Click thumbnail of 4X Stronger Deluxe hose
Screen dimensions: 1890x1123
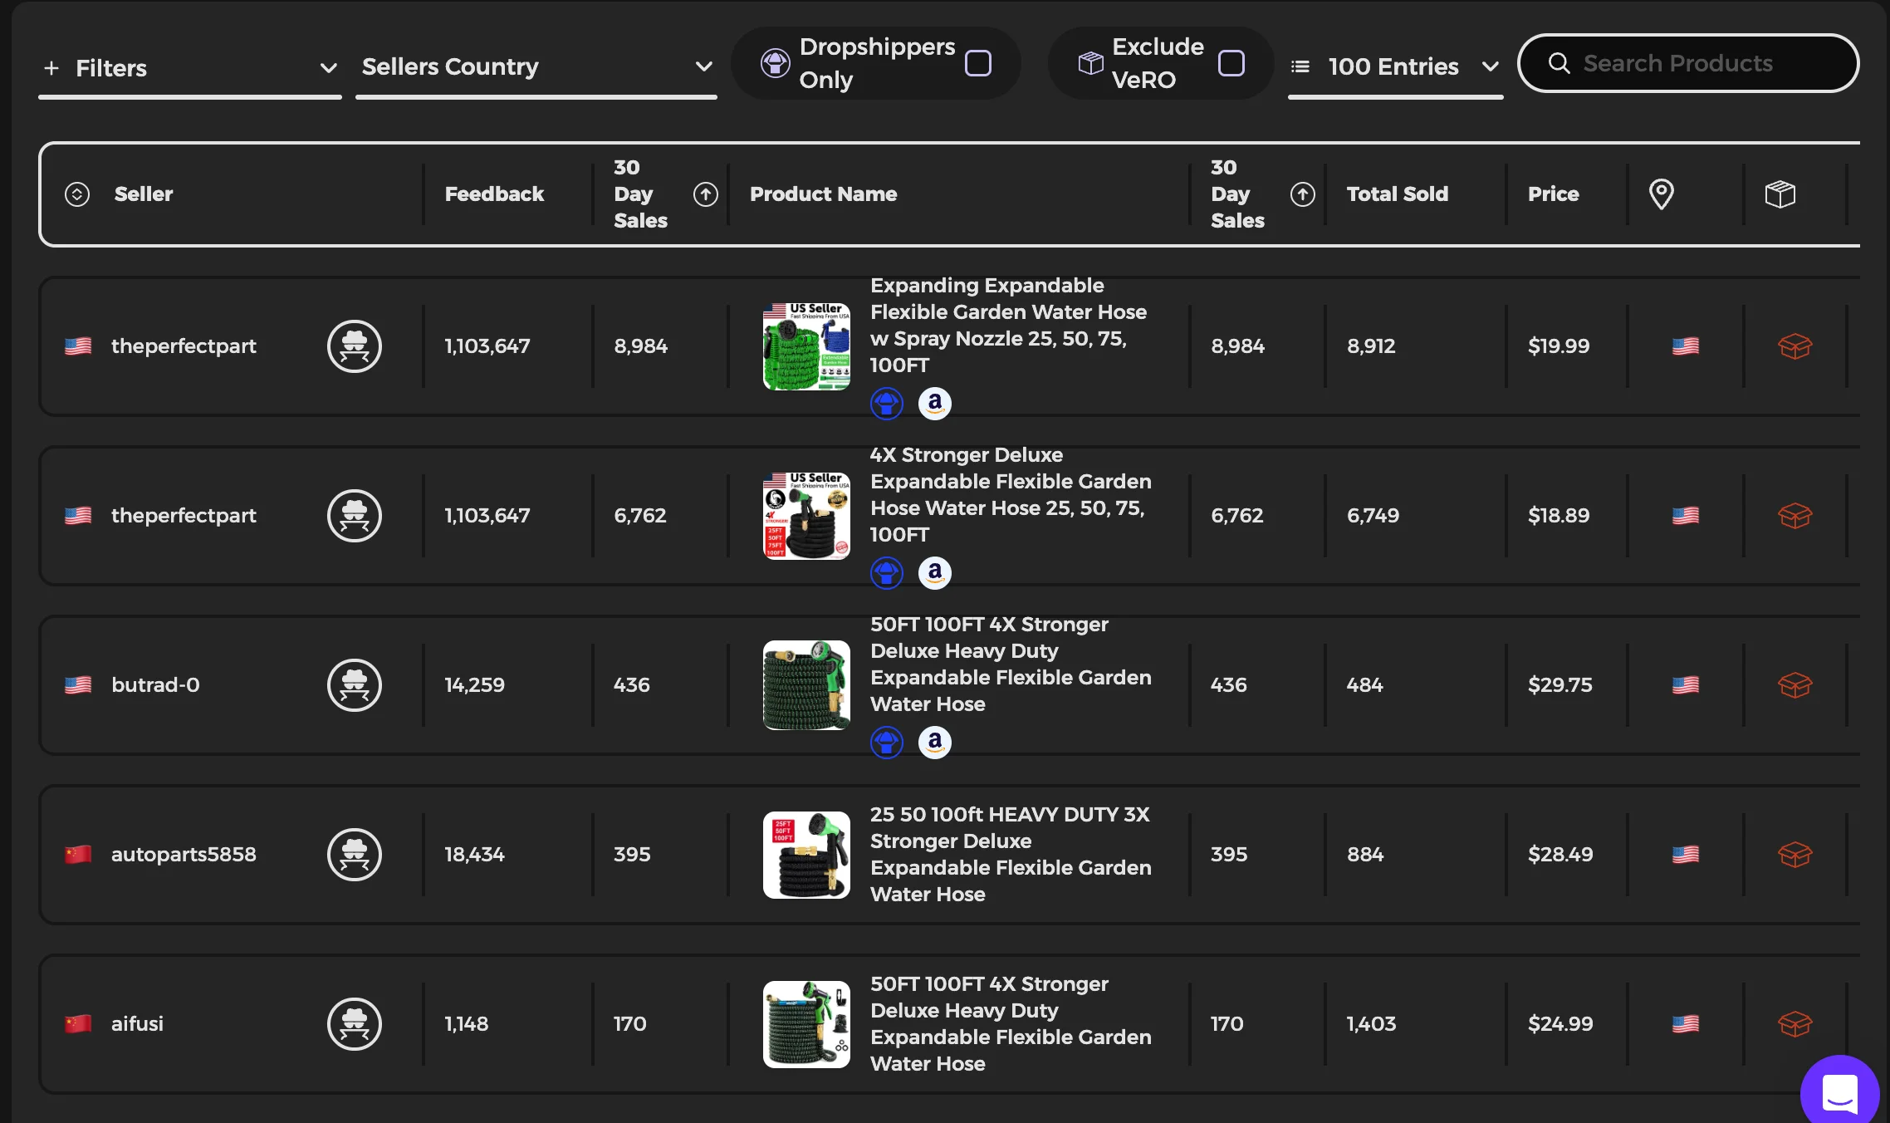coord(806,516)
